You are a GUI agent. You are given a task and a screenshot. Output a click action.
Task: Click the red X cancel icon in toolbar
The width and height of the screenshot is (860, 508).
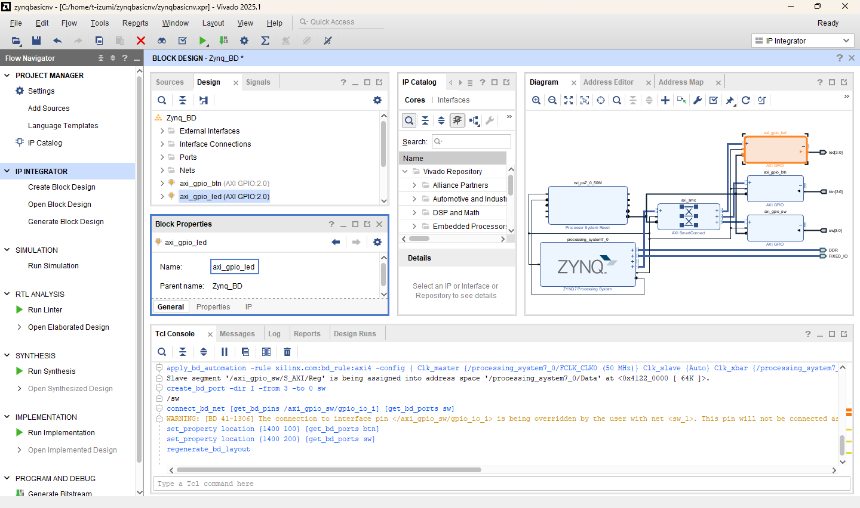point(141,41)
